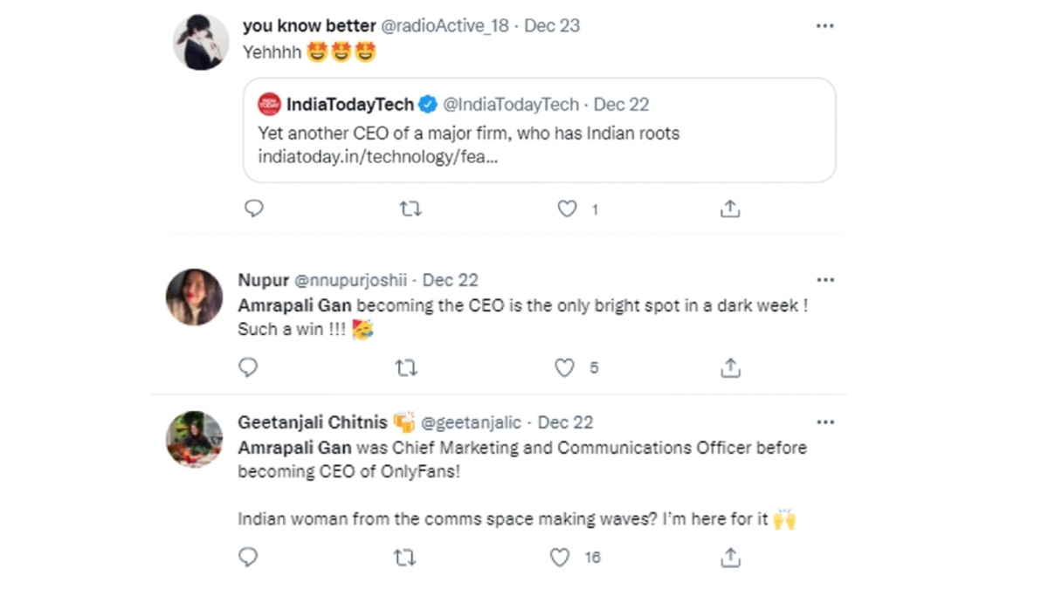The width and height of the screenshot is (1048, 589).
Task: Share Nupur's tweet
Action: click(730, 367)
